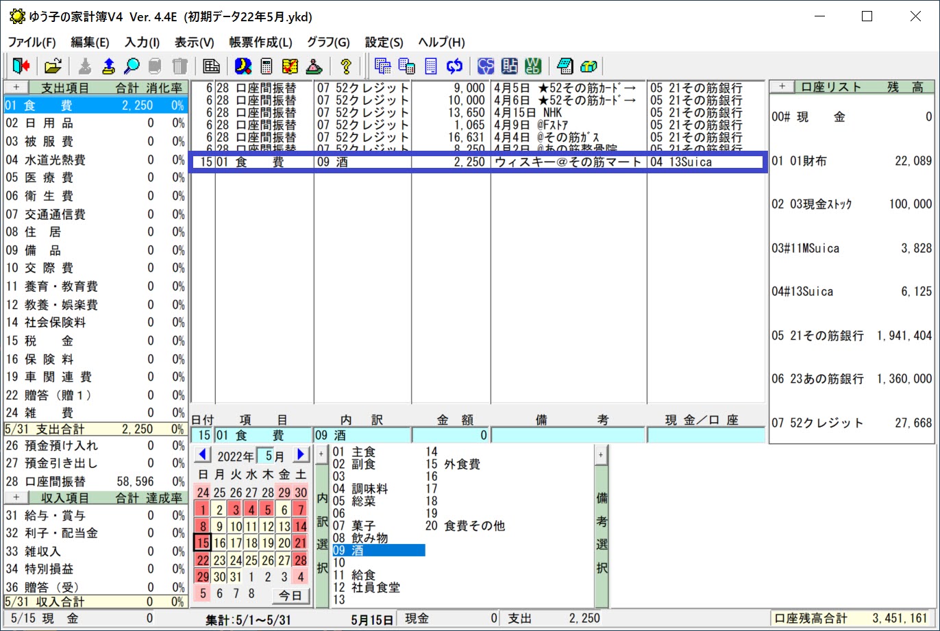This screenshot has height=631, width=940.
Task: Click the second overlapping windows toolbar icon
Action: [x=406, y=66]
